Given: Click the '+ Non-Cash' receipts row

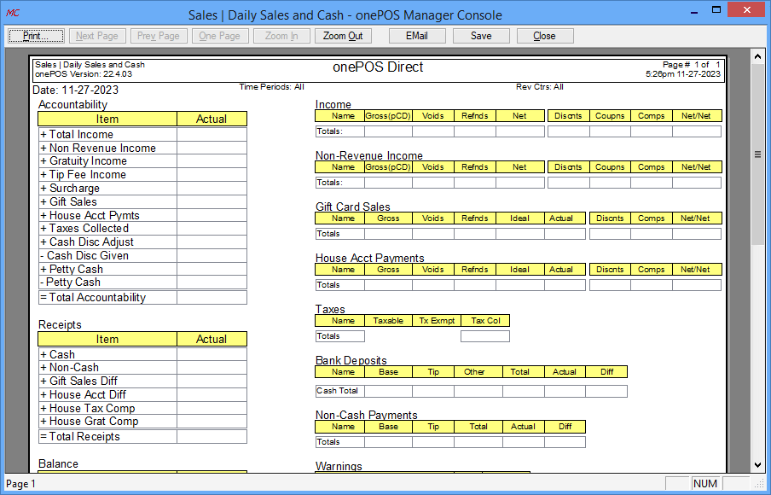Looking at the screenshot, I should (142, 368).
